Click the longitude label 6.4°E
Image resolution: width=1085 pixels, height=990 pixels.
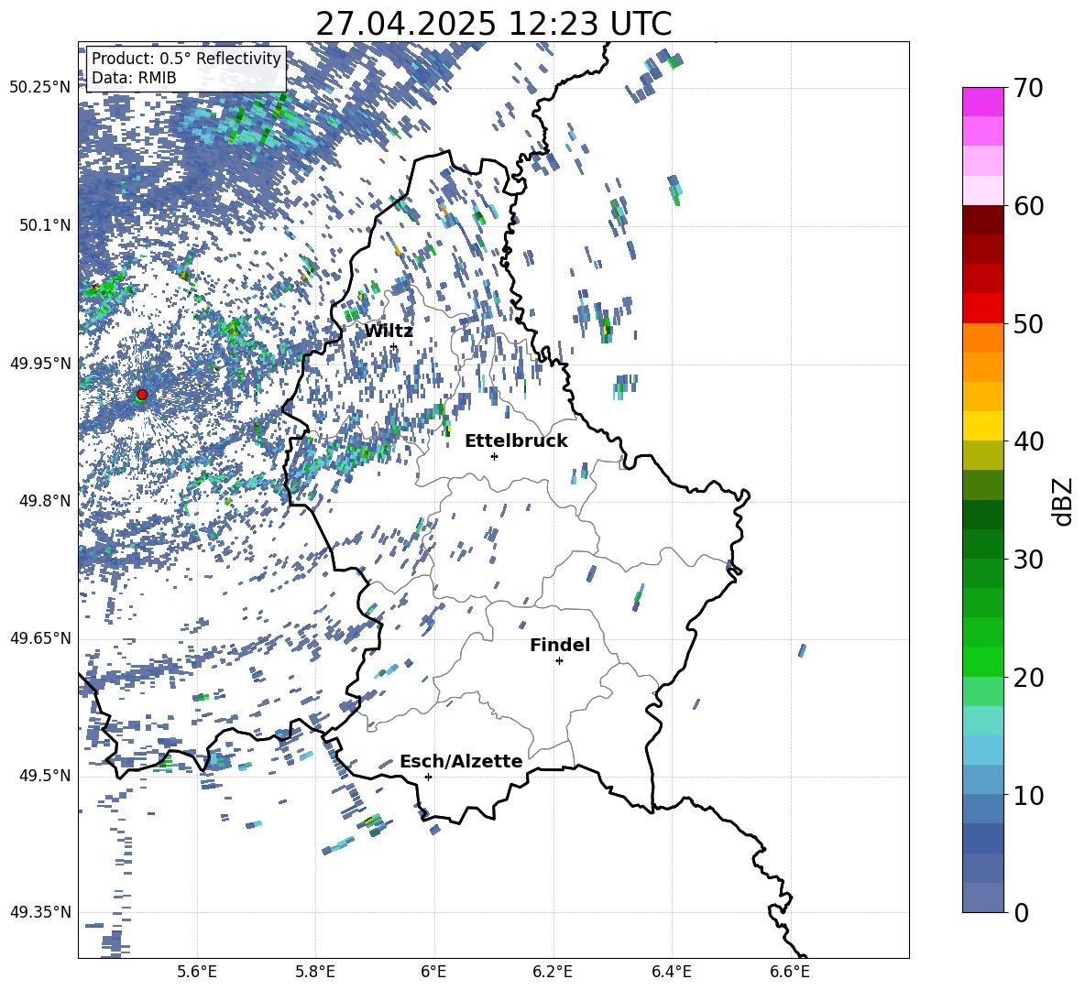coord(672,972)
